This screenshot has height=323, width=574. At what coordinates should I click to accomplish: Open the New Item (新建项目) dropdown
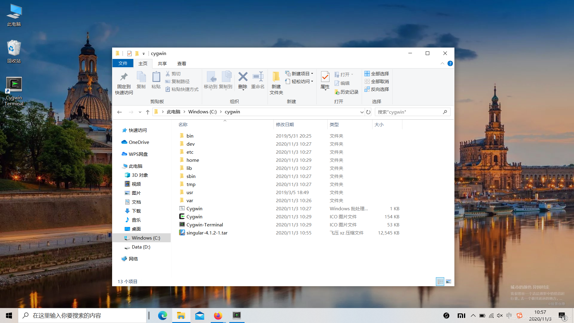coord(299,74)
